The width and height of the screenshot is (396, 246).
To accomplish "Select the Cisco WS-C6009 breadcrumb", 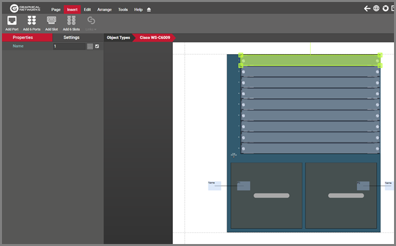I will point(155,38).
